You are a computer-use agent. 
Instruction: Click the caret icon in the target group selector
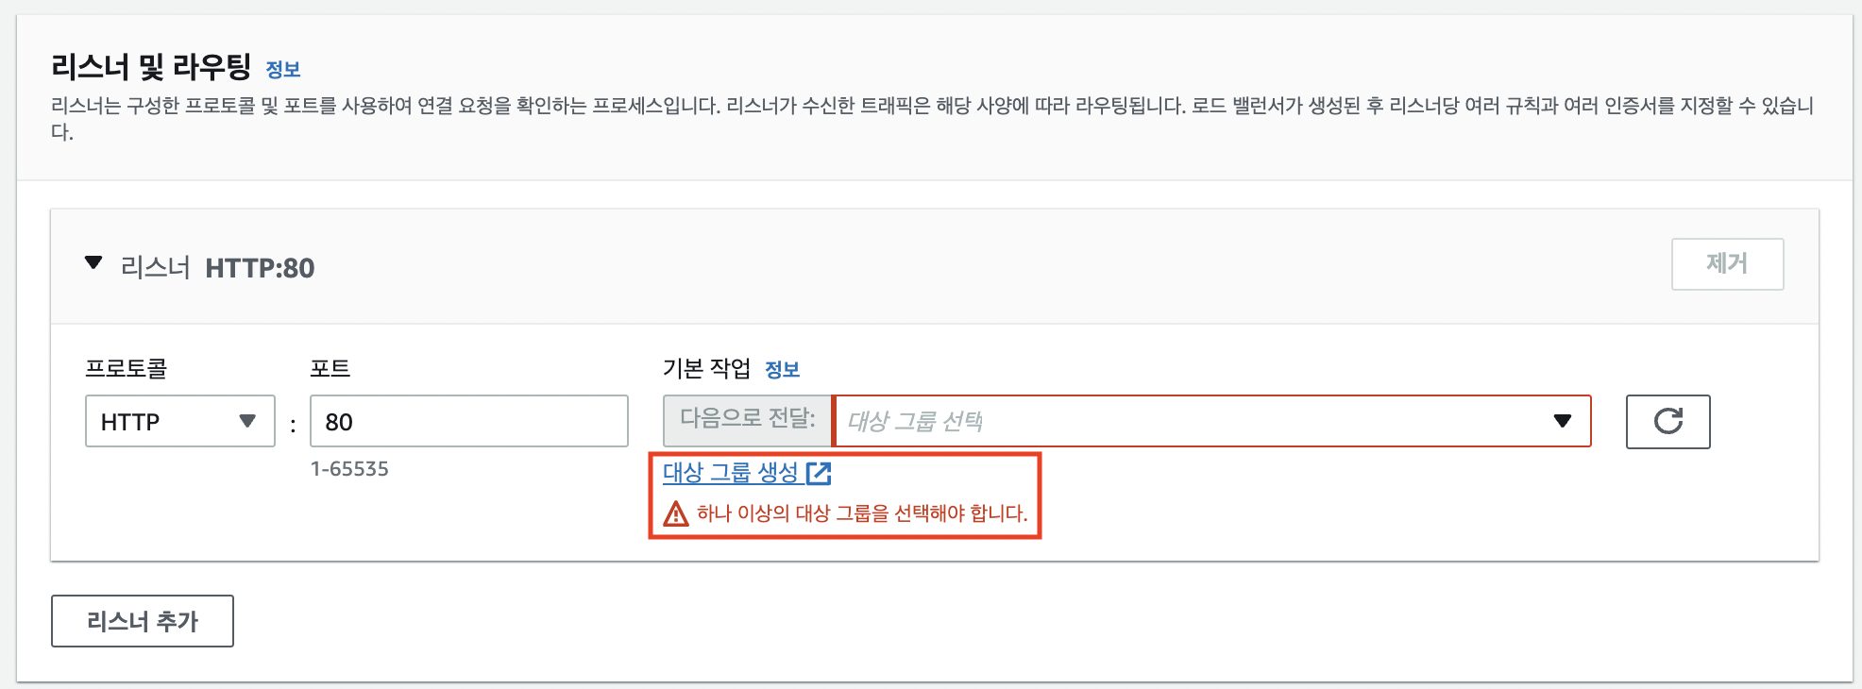click(x=1564, y=422)
